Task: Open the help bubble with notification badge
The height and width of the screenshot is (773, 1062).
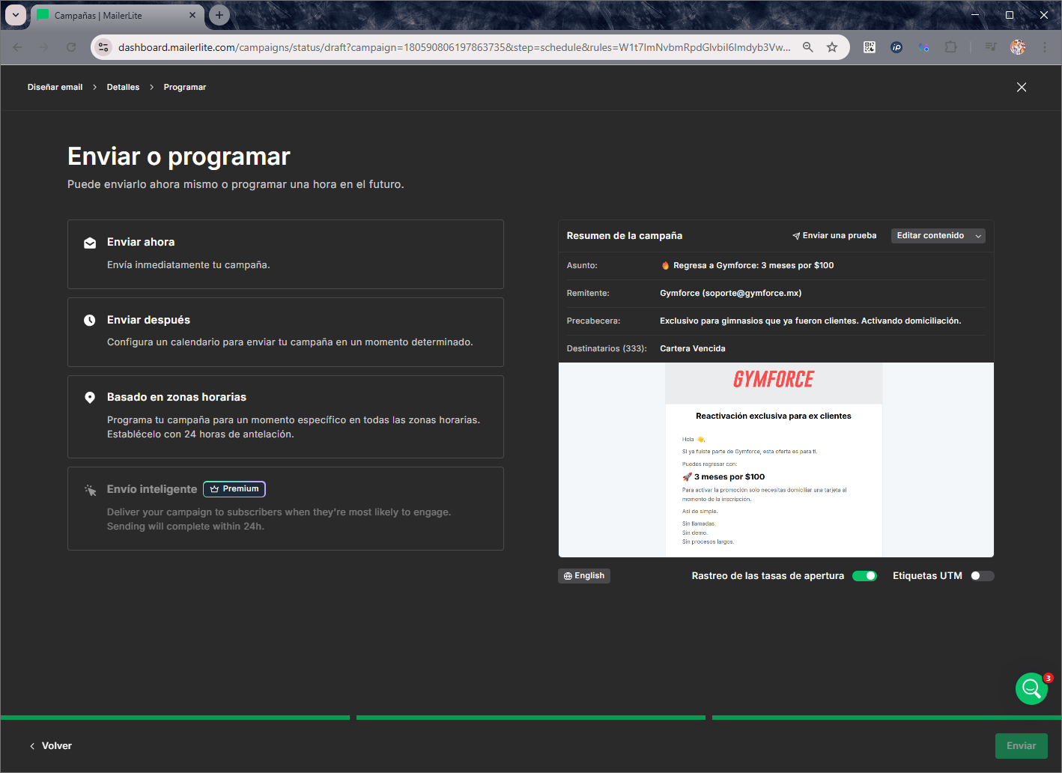Action: click(1031, 688)
